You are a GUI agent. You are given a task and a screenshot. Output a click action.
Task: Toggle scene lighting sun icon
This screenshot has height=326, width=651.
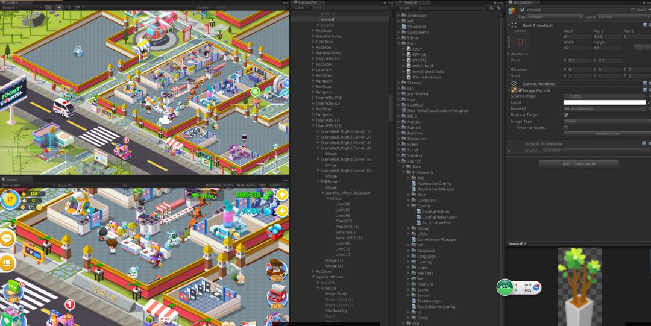coord(59,7)
